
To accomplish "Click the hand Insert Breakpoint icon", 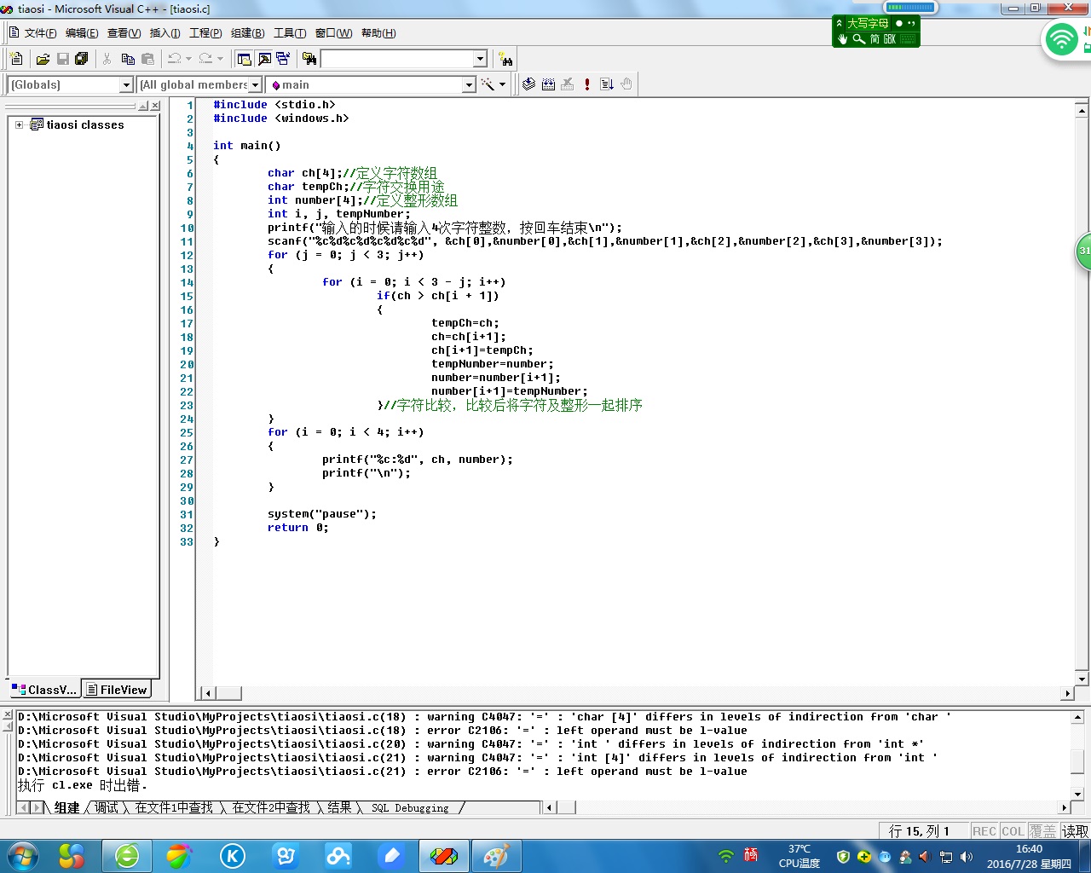I will point(626,84).
